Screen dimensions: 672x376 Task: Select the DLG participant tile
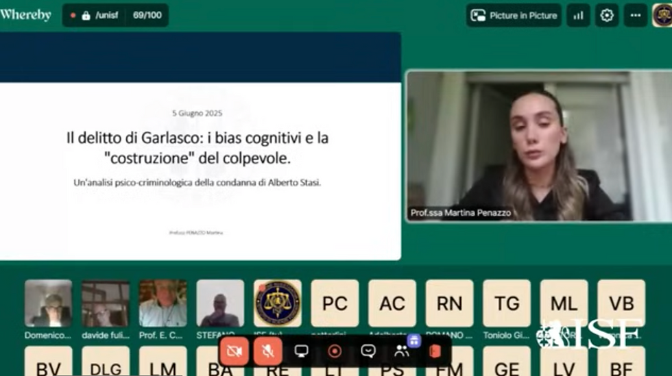pos(106,362)
